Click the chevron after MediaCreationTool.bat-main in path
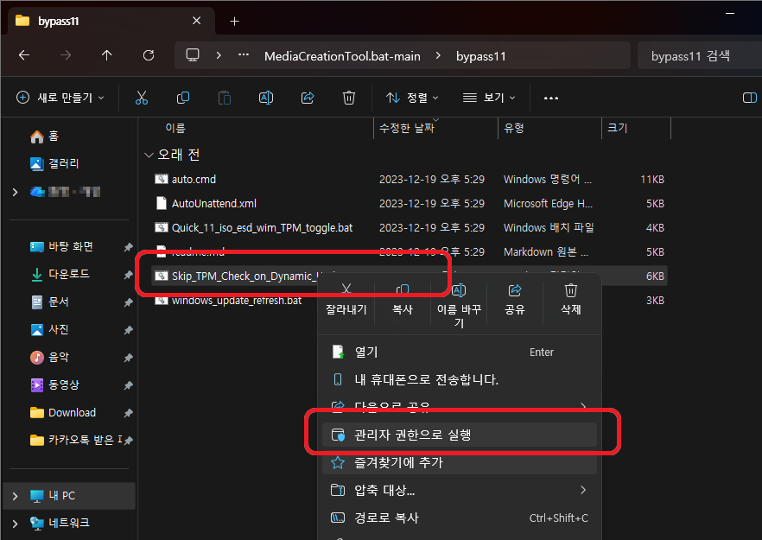762x540 pixels. tap(438, 55)
